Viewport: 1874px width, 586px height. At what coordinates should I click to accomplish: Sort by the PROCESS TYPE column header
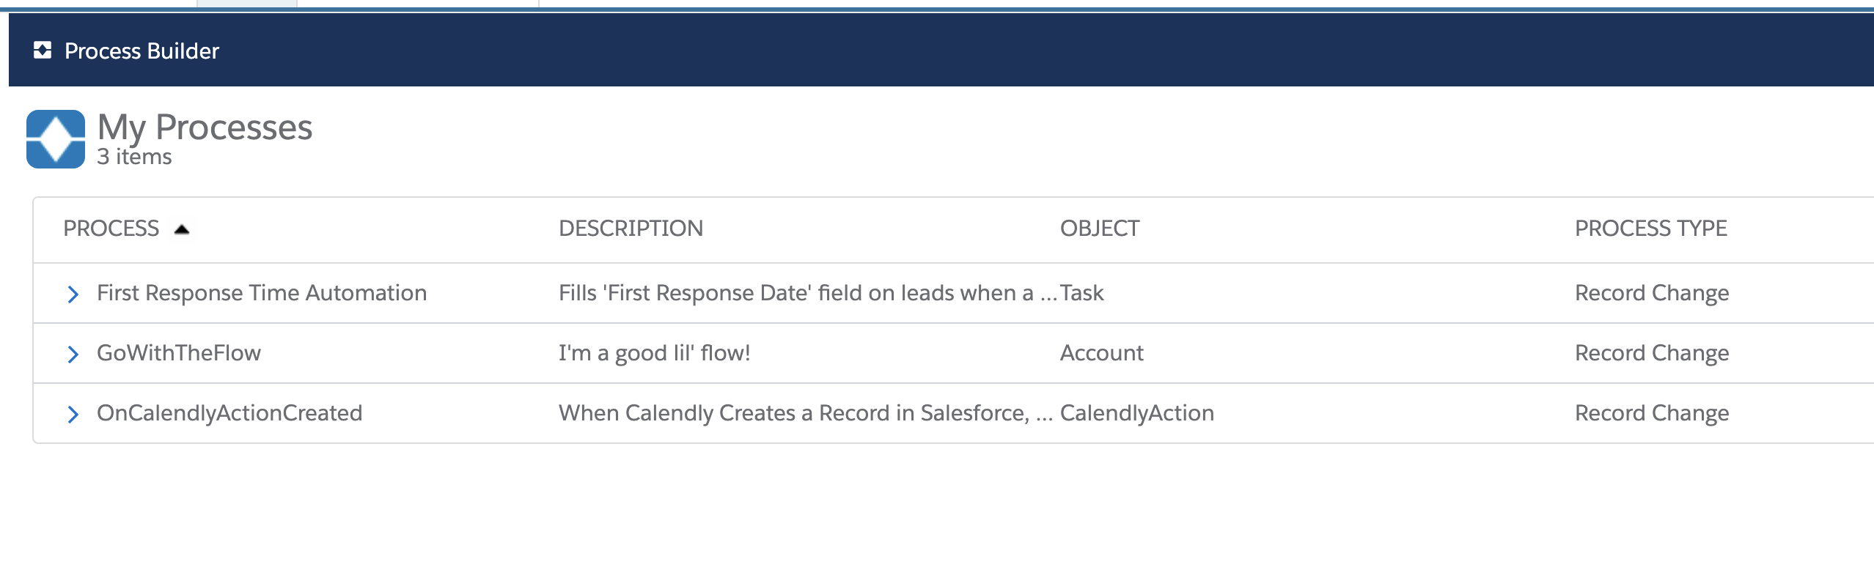pyautogui.click(x=1650, y=229)
